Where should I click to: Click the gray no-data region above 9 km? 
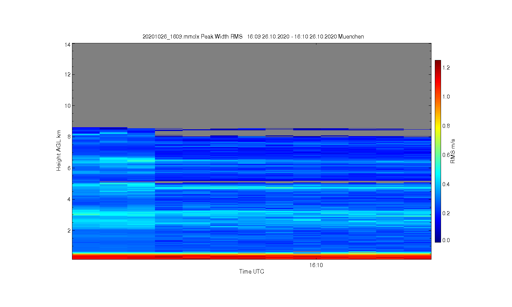pyautogui.click(x=252, y=85)
